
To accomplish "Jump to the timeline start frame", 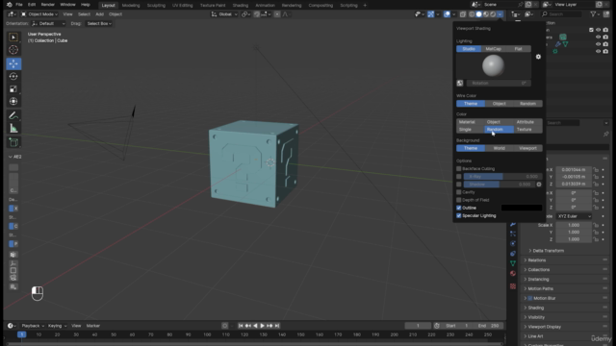I will coord(241,326).
